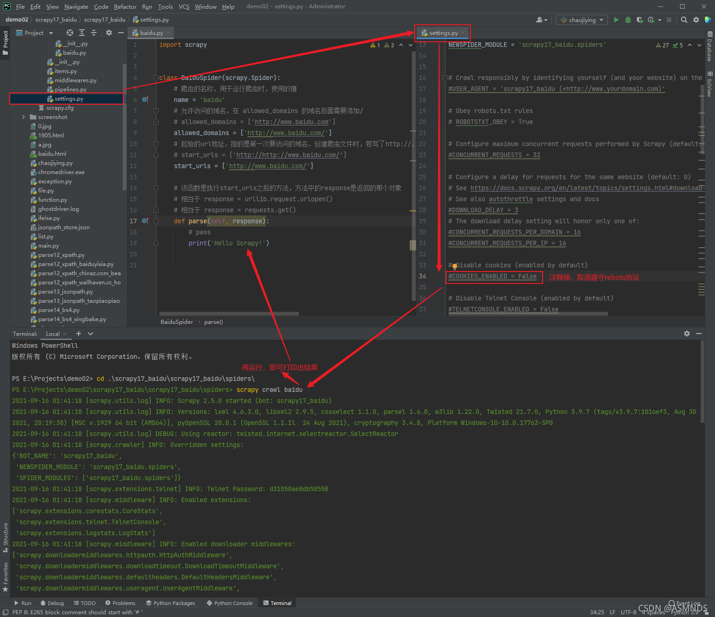Click the intention lightbulb on line 33

(454, 266)
